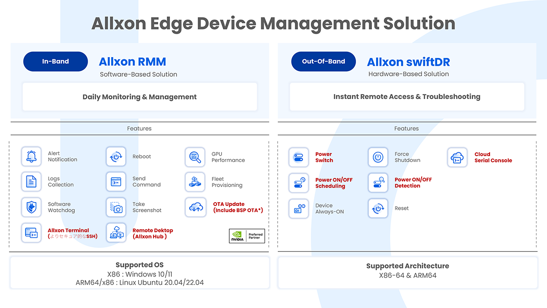Select the Device Always-ON icon
The image size is (547, 308).
(x=299, y=209)
